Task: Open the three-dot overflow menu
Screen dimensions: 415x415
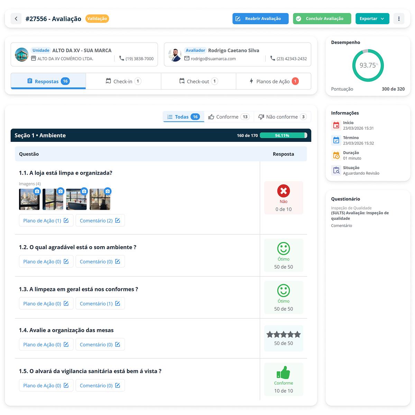Action: [x=399, y=18]
